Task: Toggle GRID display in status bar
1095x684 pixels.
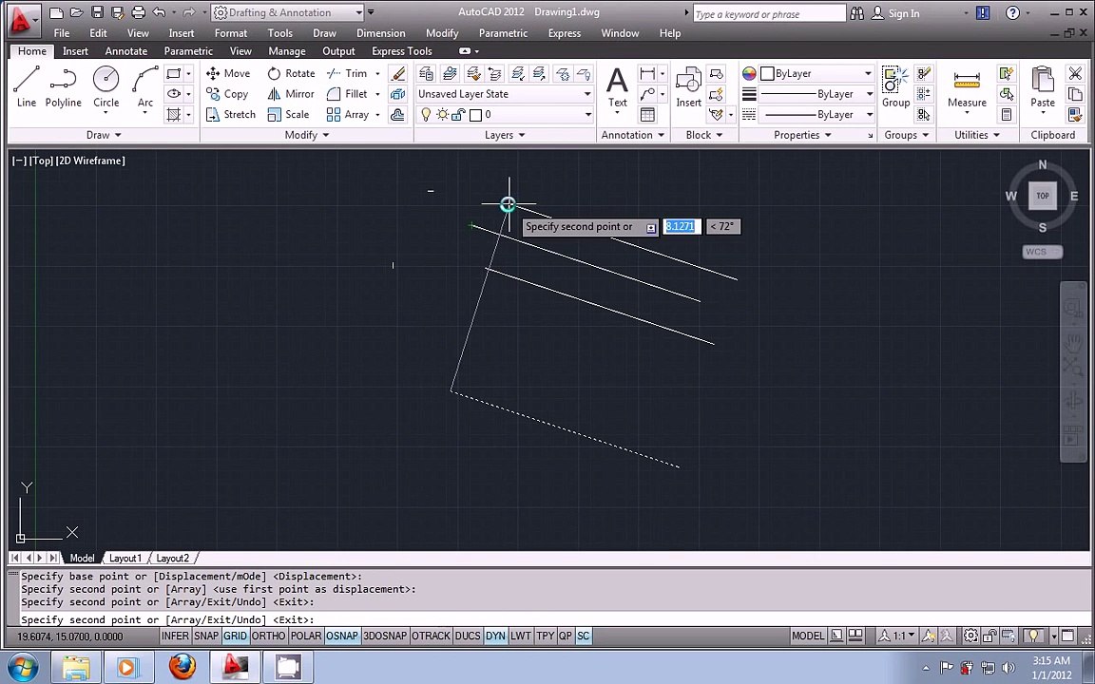Action: [x=236, y=636]
